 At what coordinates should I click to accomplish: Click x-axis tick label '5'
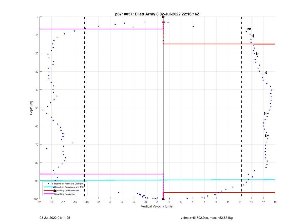click(193, 202)
